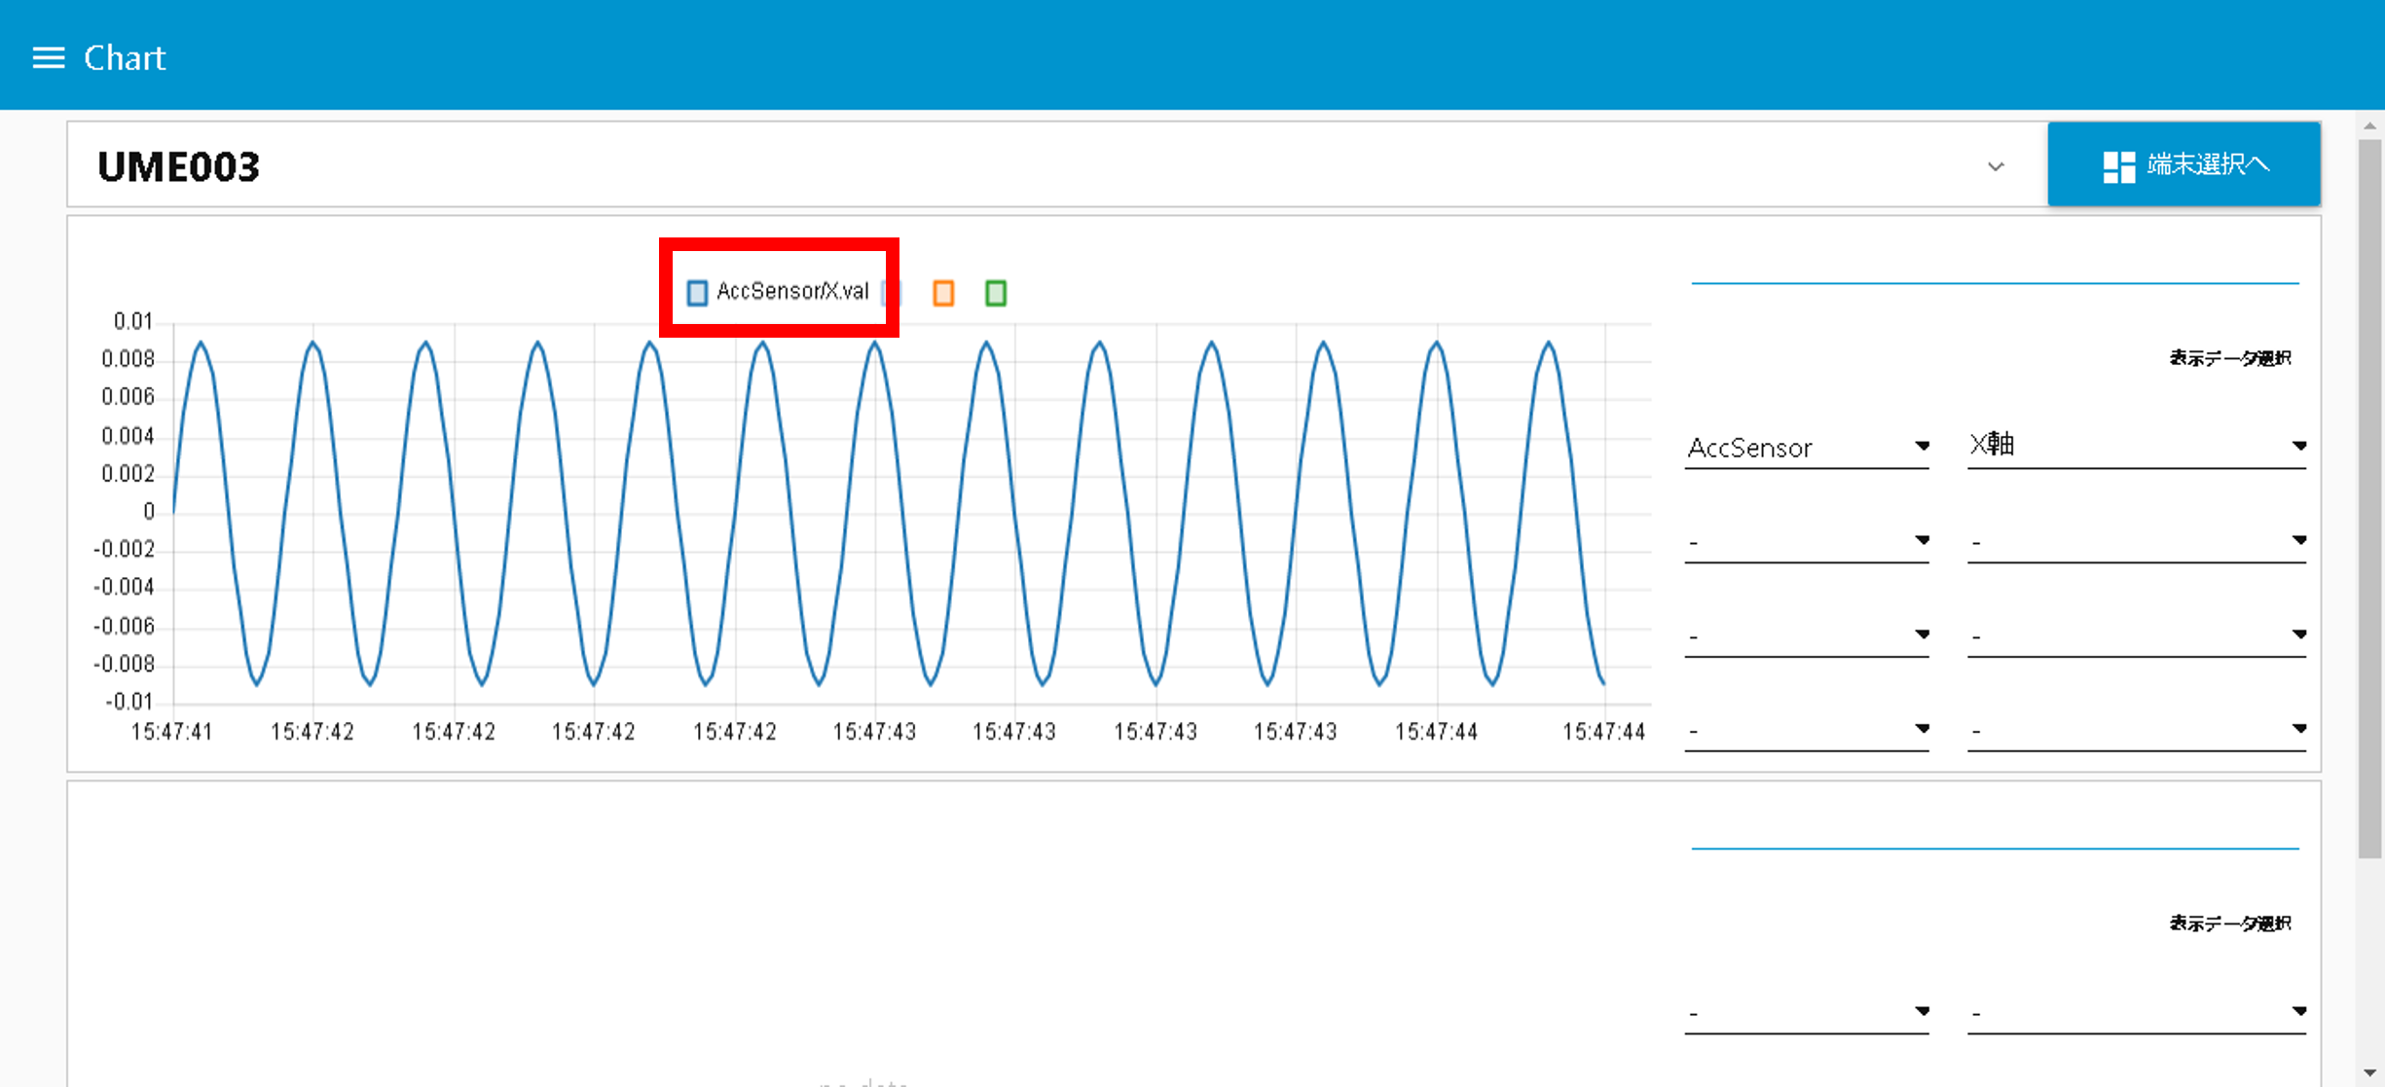This screenshot has width=2385, height=1087.
Task: Open the hamburger navigation menu
Action: click(49, 58)
